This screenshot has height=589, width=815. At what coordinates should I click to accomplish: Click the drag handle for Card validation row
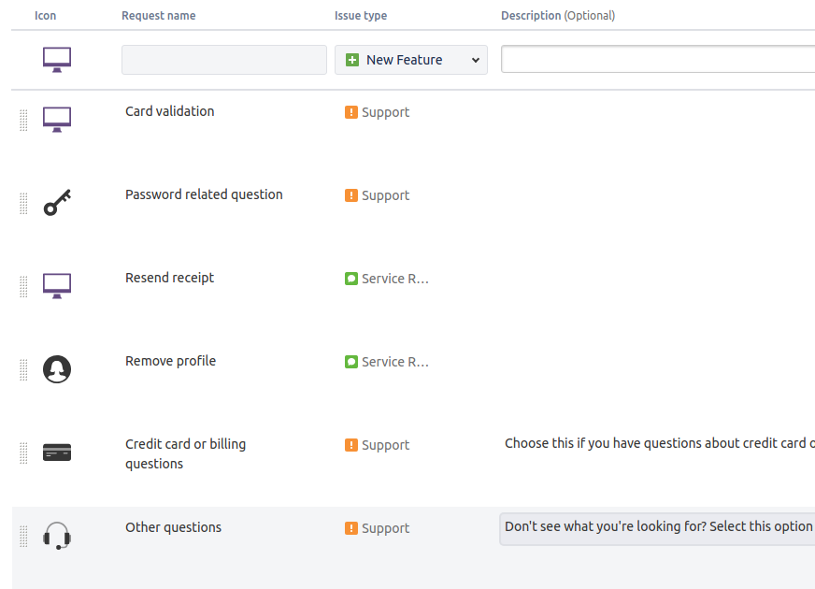23,120
